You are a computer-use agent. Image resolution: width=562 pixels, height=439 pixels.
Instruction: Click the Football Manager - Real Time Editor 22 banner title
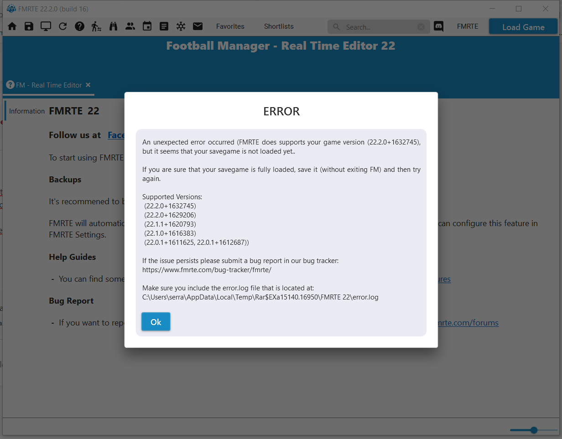pyautogui.click(x=281, y=46)
